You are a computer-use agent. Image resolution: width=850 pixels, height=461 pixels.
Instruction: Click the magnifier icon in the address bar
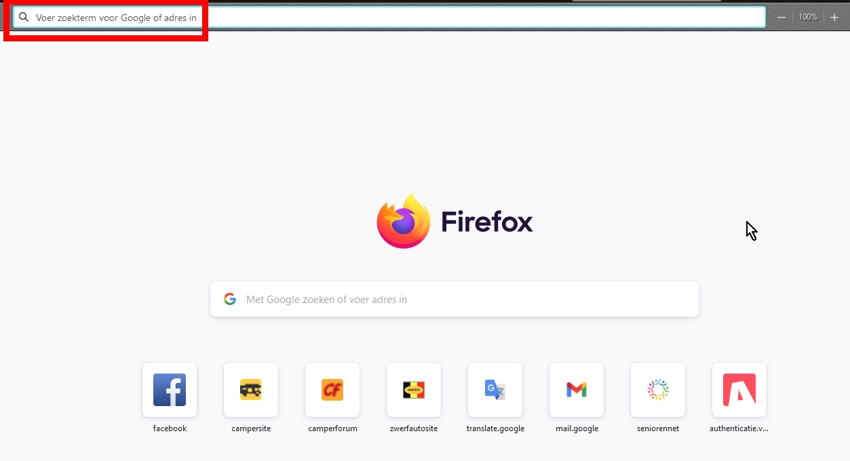tap(24, 18)
